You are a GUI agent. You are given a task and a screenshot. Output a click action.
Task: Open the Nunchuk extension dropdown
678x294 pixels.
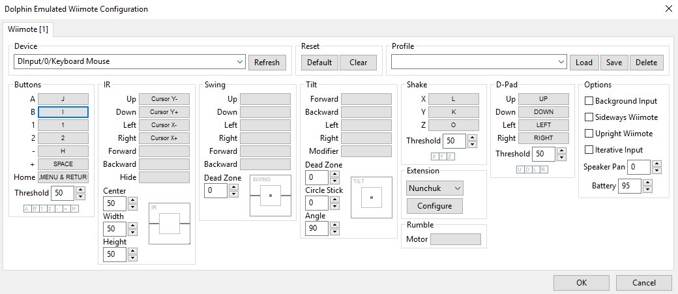435,188
